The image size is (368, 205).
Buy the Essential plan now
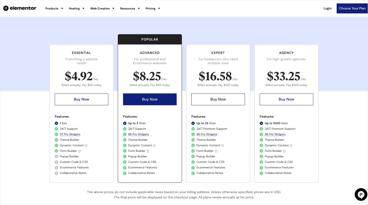[x=81, y=99]
